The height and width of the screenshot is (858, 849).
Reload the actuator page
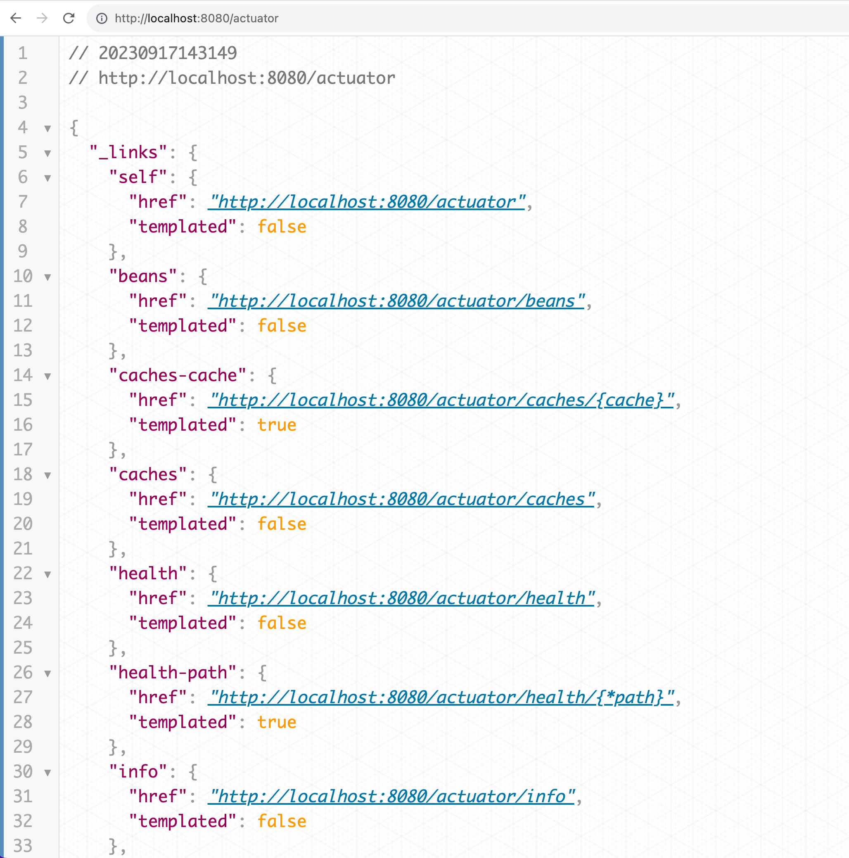(69, 18)
